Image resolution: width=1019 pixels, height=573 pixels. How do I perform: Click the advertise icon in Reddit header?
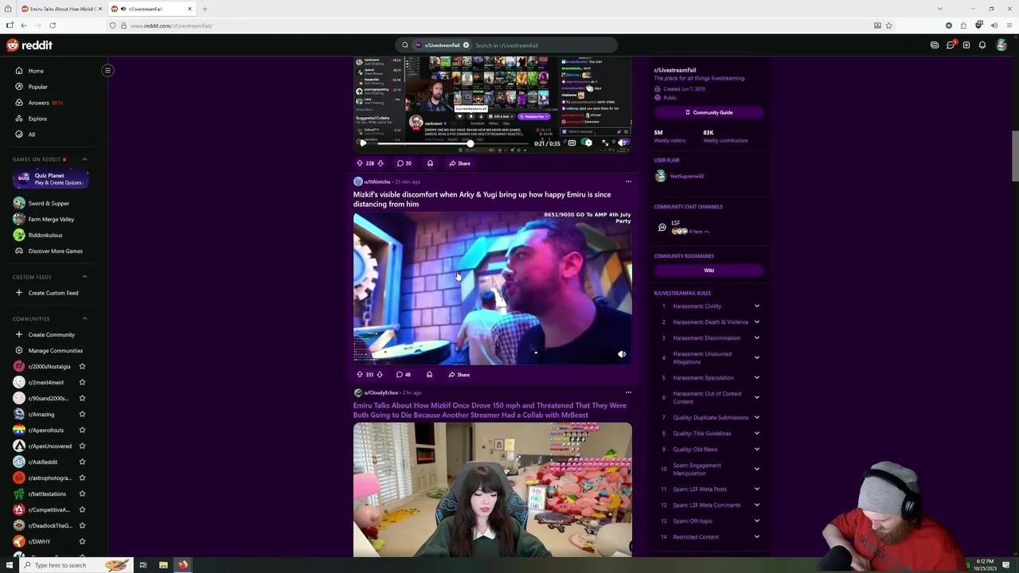pos(935,45)
